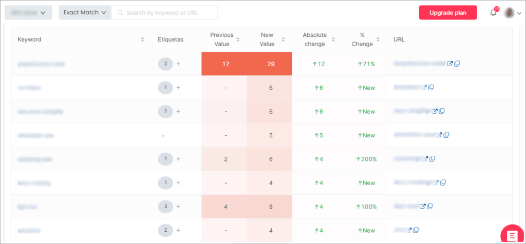Open external link icon in the 200% row
The width and height of the screenshot is (526, 244).
pos(426,158)
